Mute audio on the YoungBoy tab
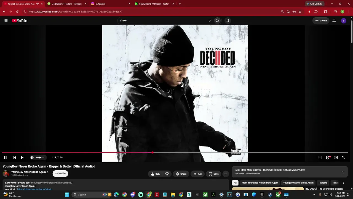353x199 pixels. pos(38,4)
